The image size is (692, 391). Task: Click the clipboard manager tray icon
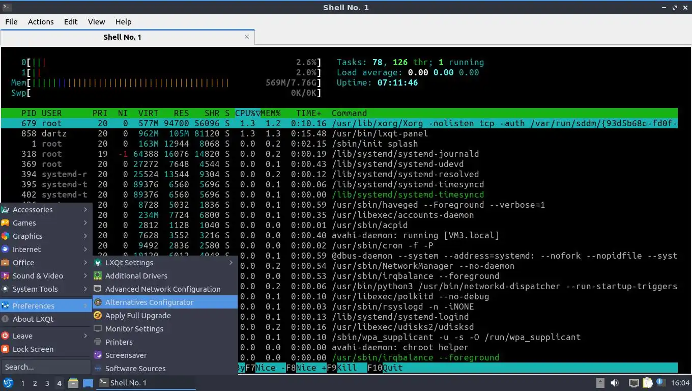(x=647, y=383)
